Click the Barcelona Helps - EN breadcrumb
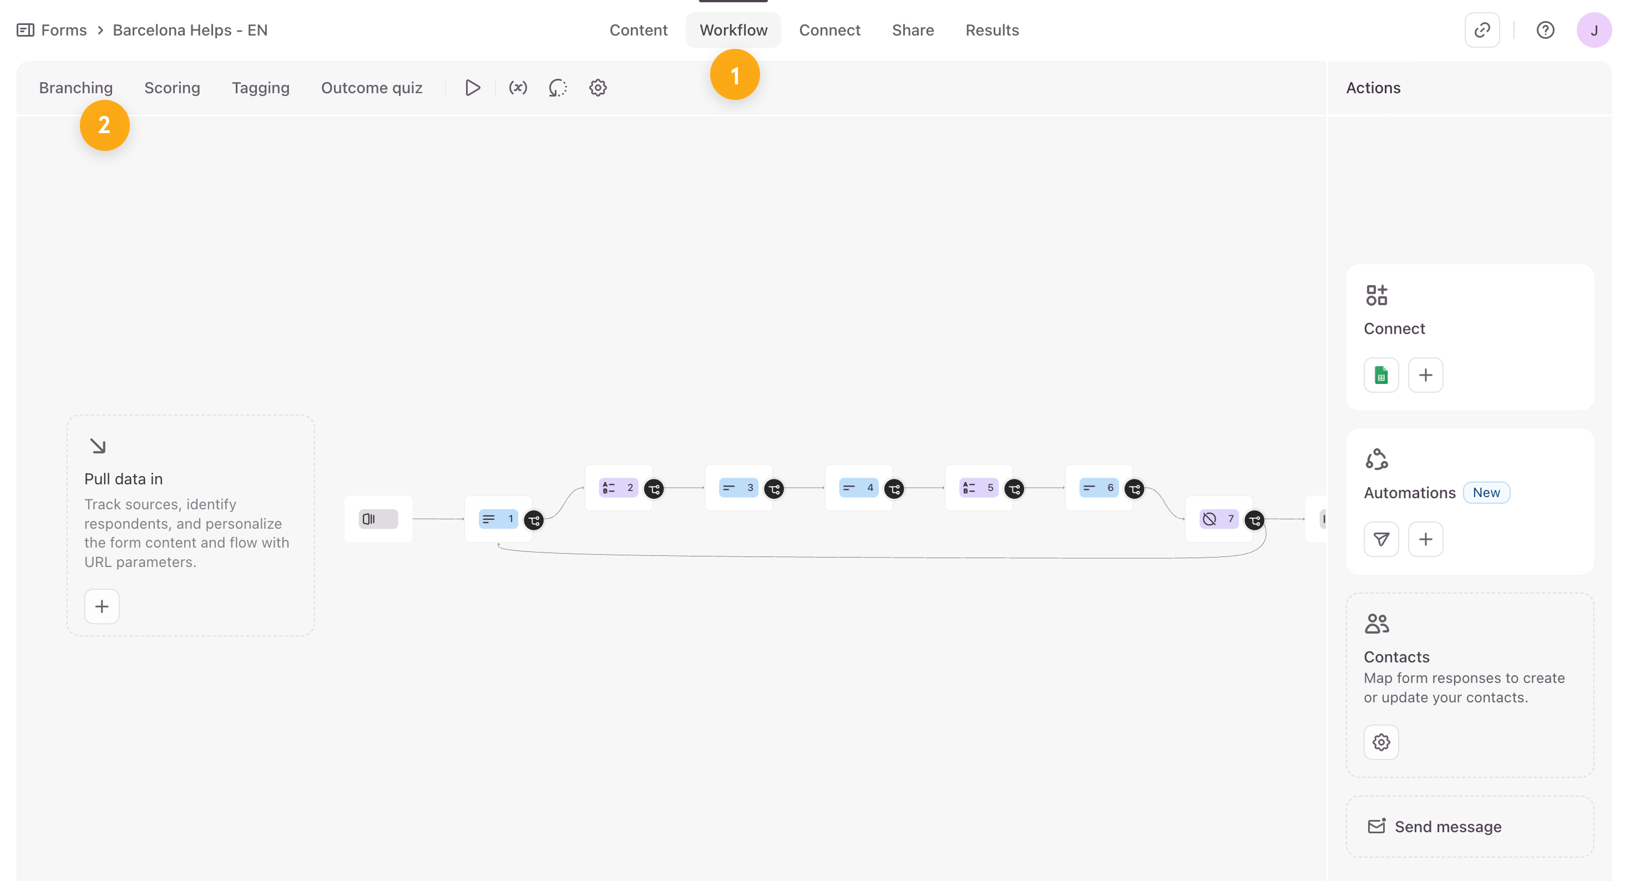This screenshot has width=1630, height=881. (x=190, y=30)
